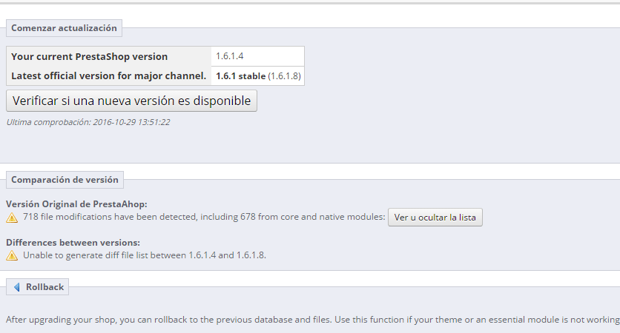Toggle the file list with Ver u ocultar la lista
The height and width of the screenshot is (333, 620).
[435, 218]
